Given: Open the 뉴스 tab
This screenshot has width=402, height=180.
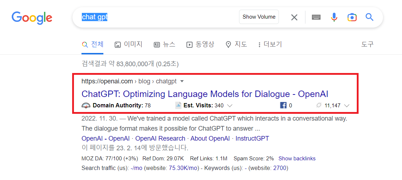Looking at the screenshot, I should 164,44.
